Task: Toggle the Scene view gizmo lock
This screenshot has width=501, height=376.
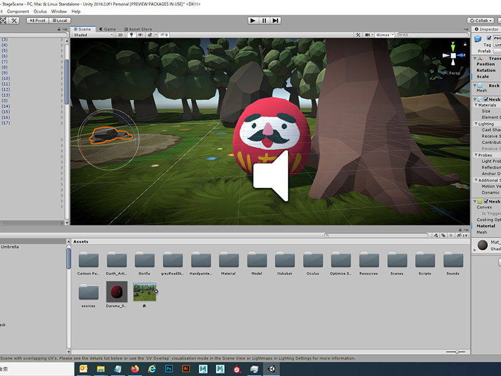Action: (x=465, y=43)
